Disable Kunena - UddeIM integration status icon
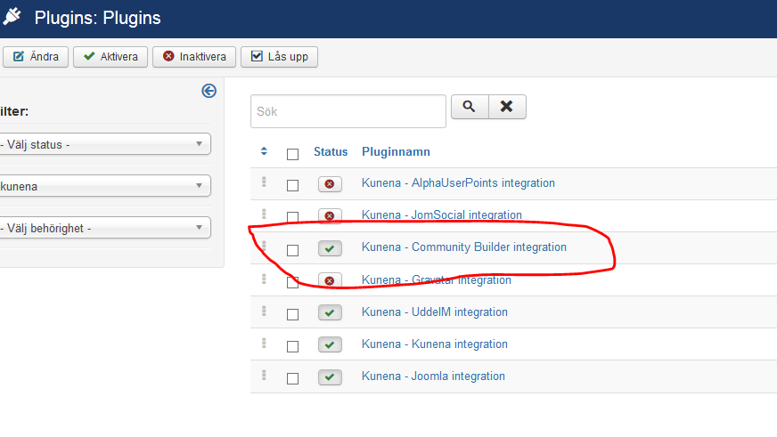 (x=330, y=312)
